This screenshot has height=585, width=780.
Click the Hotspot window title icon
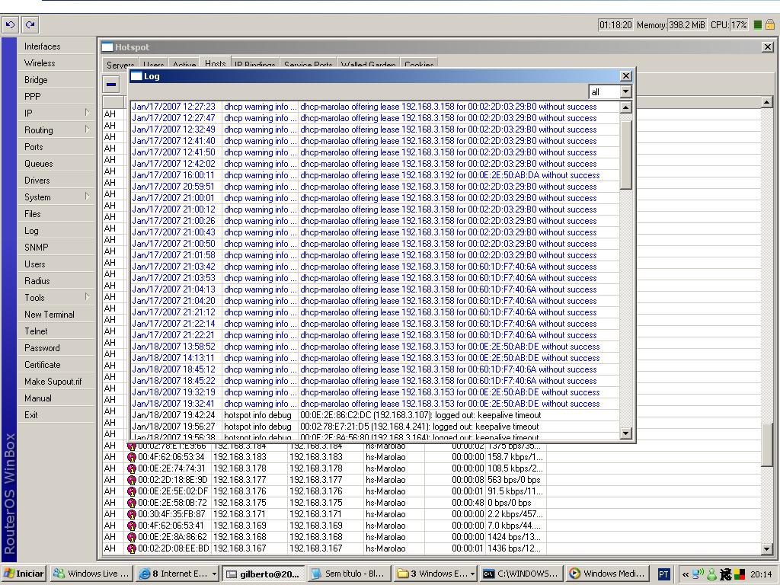pos(107,47)
